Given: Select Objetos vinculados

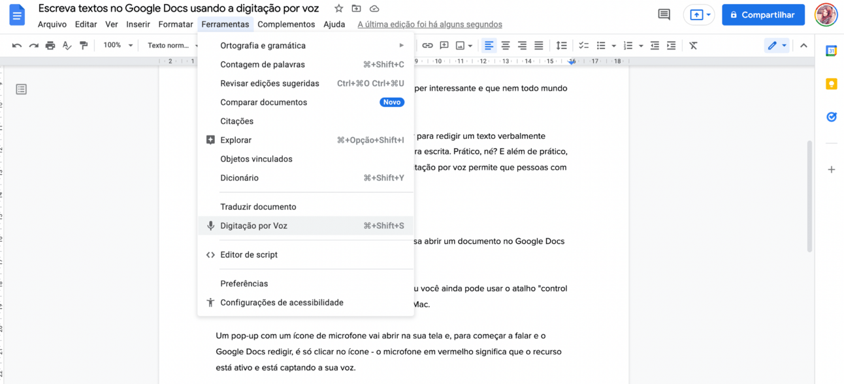Looking at the screenshot, I should coord(306,159).
